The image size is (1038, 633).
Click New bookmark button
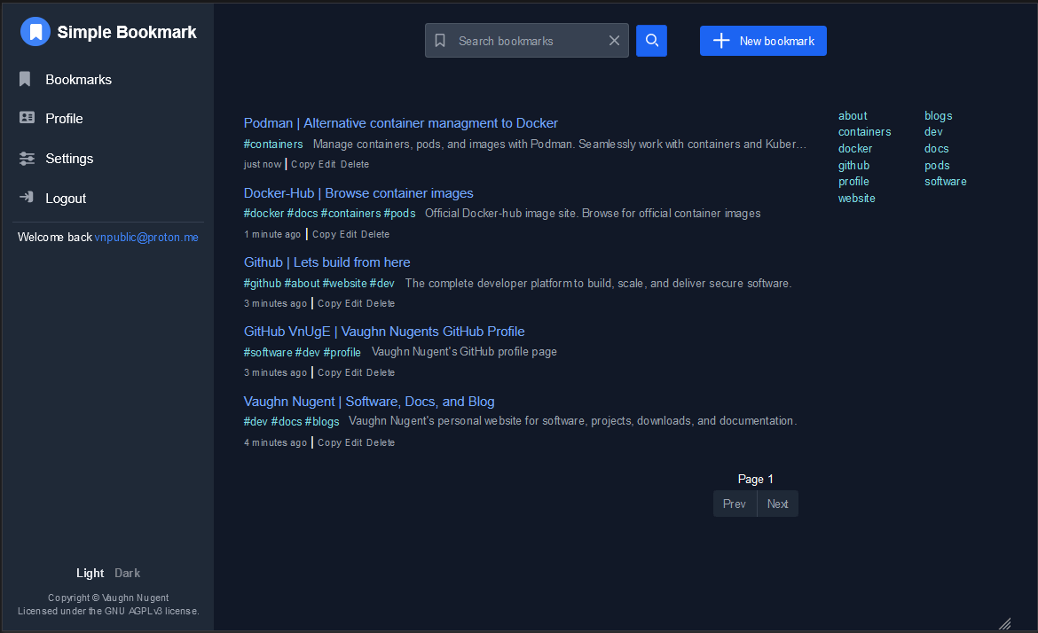763,41
